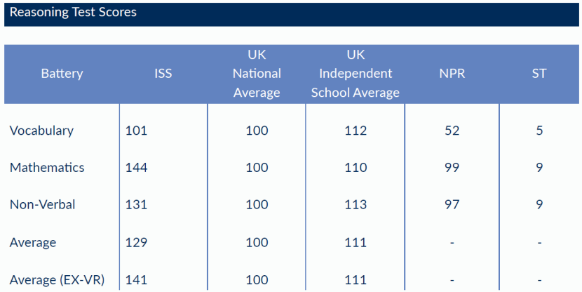
Task: Click the UK Independent School Average header
Action: pos(356,74)
